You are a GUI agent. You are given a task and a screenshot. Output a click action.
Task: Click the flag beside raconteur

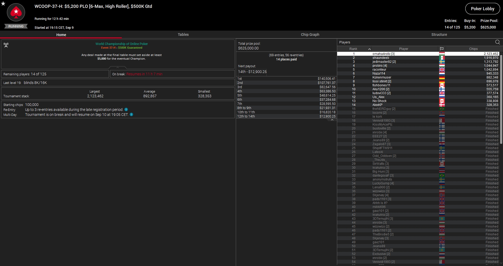[x=442, y=70]
